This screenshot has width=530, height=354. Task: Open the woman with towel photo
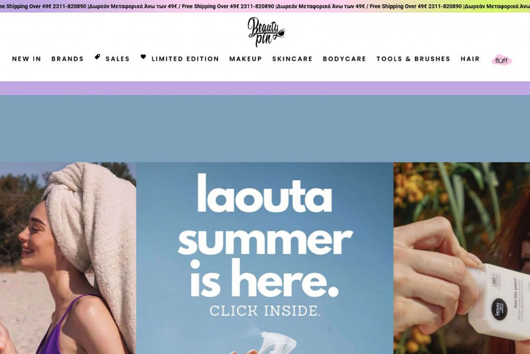(x=68, y=258)
